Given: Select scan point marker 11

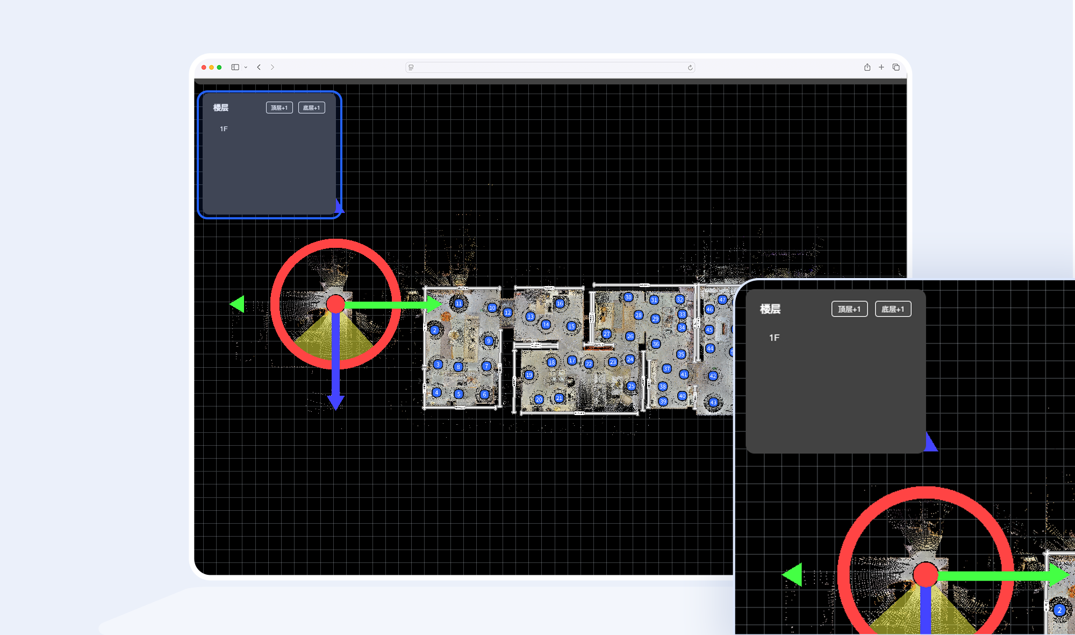Looking at the screenshot, I should [458, 303].
